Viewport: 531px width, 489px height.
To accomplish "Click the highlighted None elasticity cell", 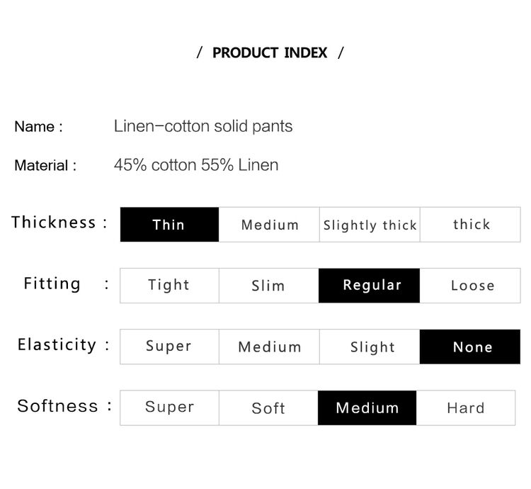I will point(470,347).
